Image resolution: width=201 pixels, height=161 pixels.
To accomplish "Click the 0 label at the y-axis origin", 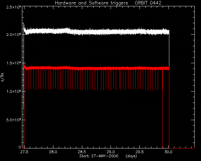I will (x=20, y=147).
